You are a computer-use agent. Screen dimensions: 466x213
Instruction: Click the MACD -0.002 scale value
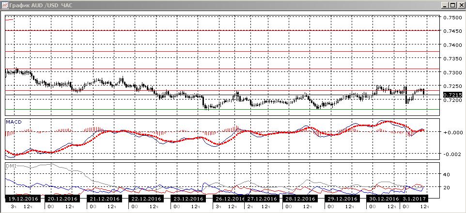pyautogui.click(x=452, y=155)
